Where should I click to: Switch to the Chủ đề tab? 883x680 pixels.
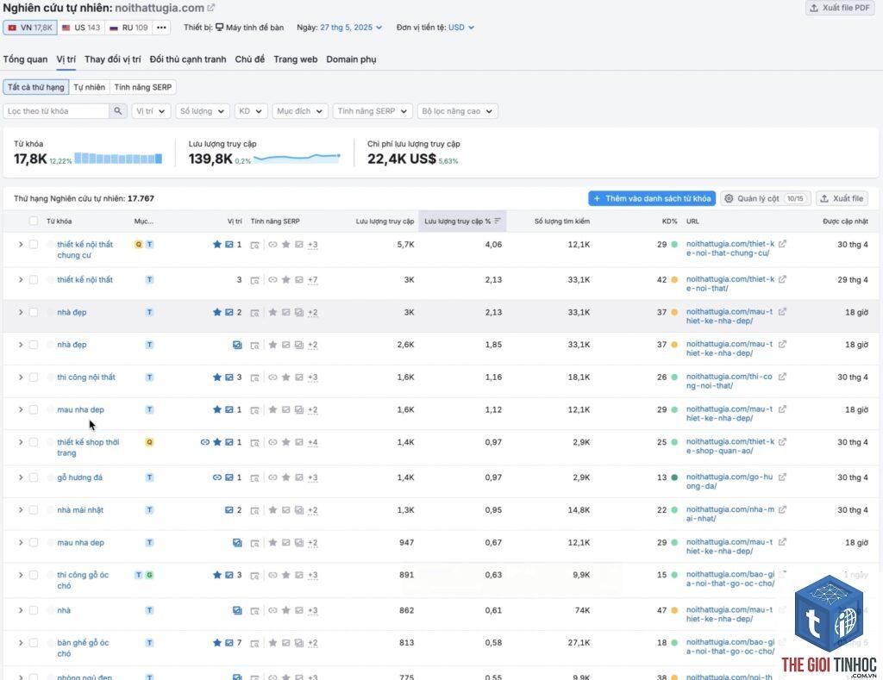[250, 59]
